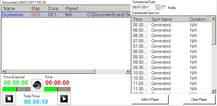Start playback with the play button
Screen dimensions: 217x106
click(64, 99)
